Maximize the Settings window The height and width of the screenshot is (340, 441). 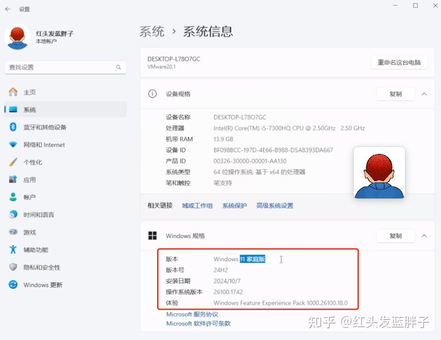(x=415, y=6)
